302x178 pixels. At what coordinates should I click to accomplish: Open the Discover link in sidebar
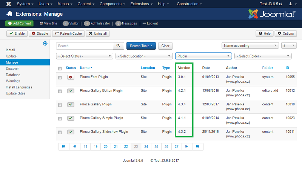coord(12,68)
